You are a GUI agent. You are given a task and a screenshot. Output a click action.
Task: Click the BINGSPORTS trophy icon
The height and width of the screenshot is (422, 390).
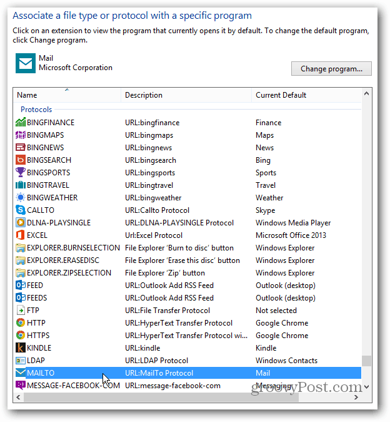[21, 172]
